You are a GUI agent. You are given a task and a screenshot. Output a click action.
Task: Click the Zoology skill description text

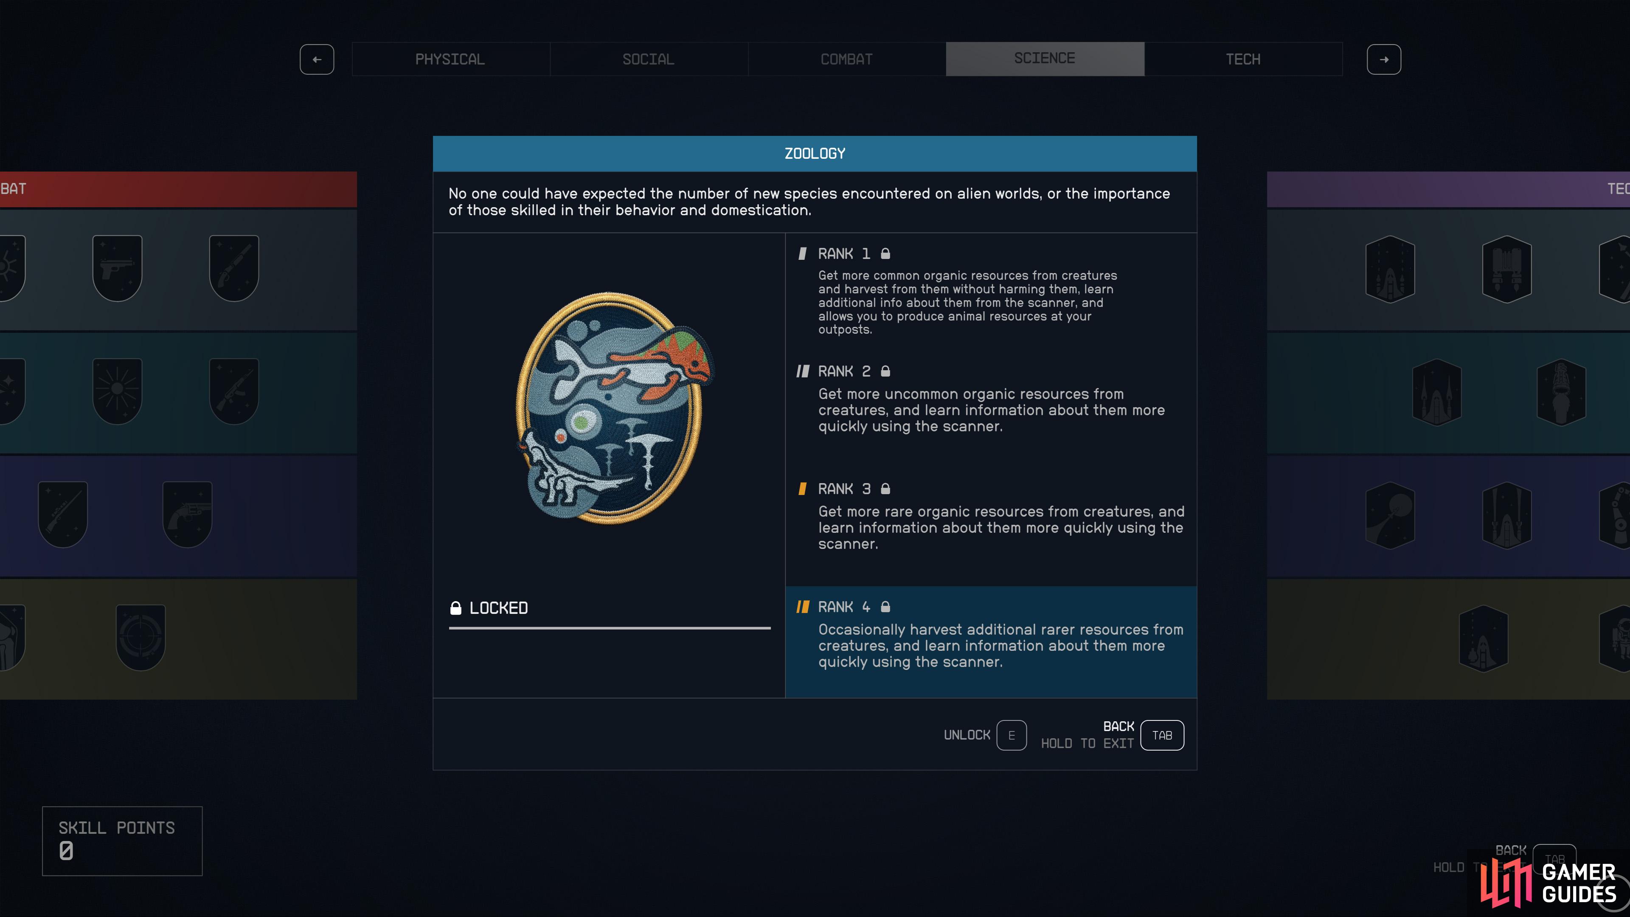(x=809, y=202)
